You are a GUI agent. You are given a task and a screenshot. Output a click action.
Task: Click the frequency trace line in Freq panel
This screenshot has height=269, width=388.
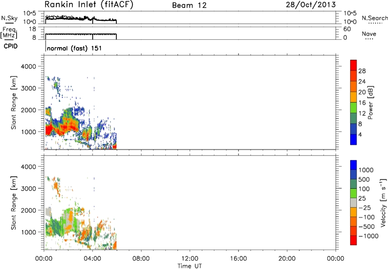click(x=81, y=34)
